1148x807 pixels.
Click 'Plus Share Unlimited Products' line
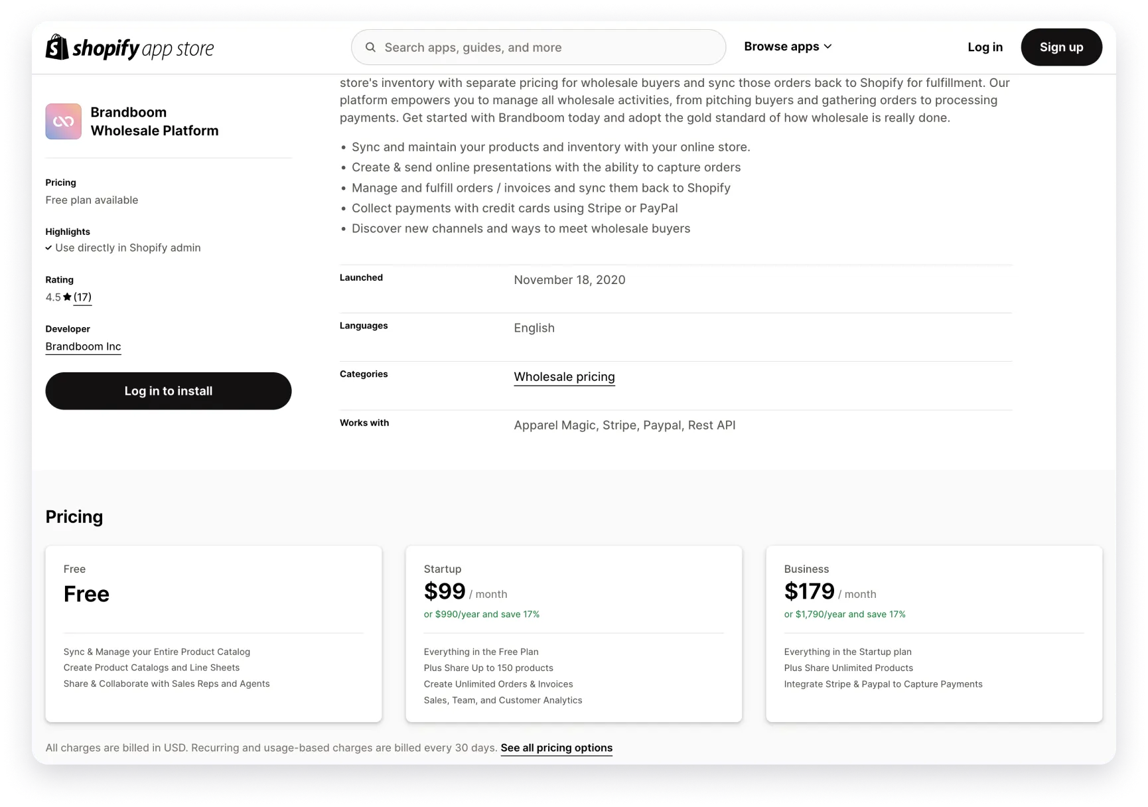click(x=848, y=668)
